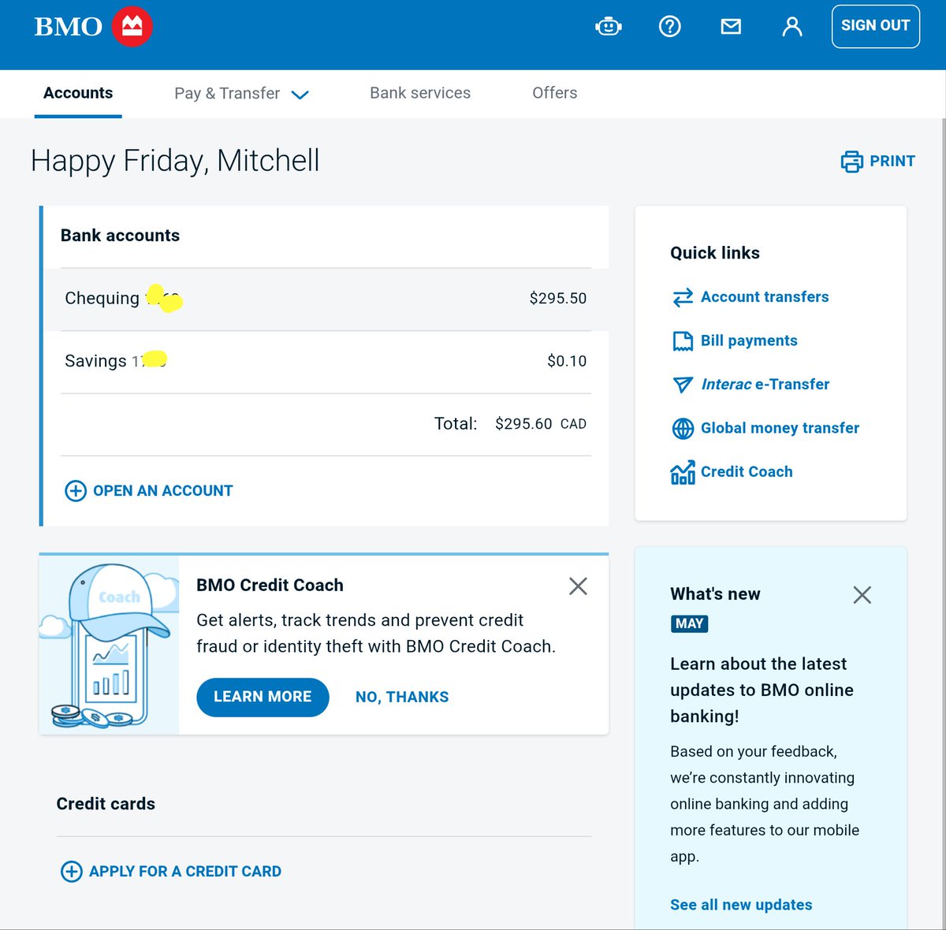Screen dimensions: 946x930
Task: Click the MAY badge in What's new
Action: pyautogui.click(x=689, y=623)
